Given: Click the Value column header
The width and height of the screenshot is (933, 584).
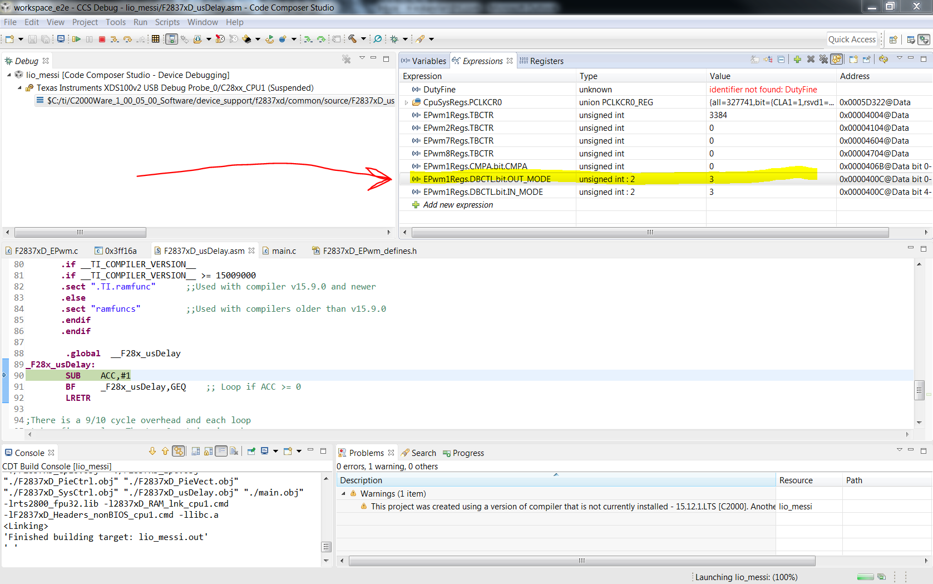Looking at the screenshot, I should click(771, 76).
